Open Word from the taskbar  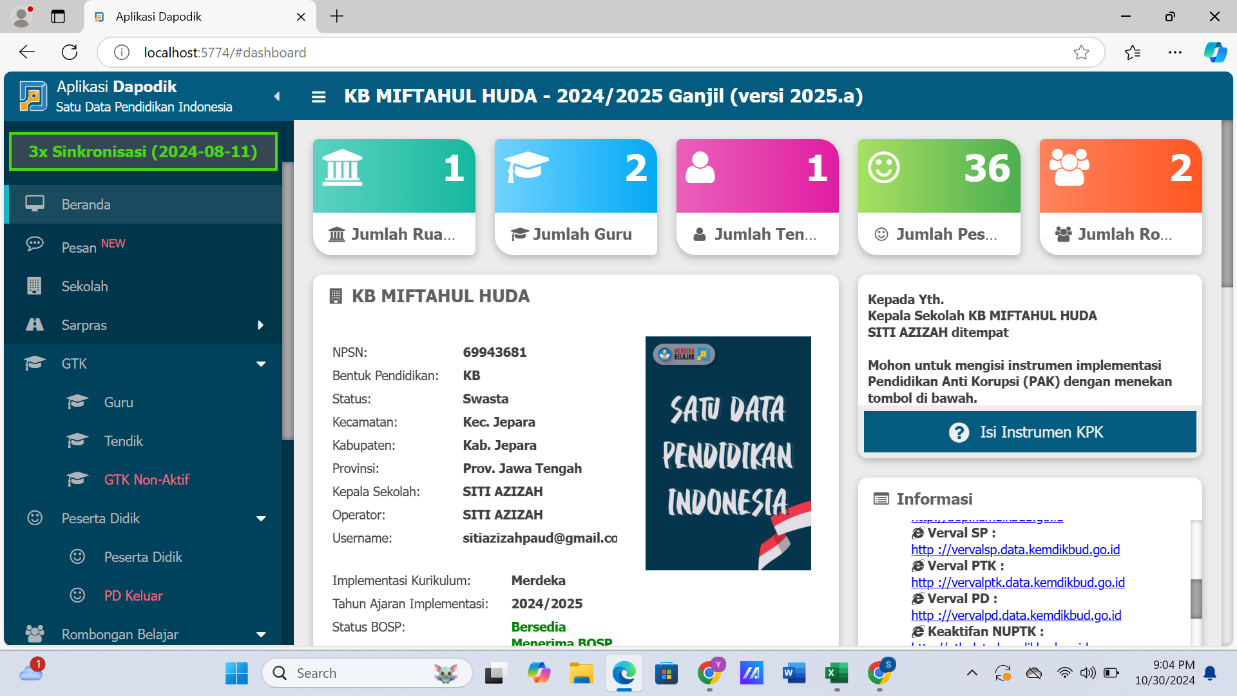[x=794, y=673]
